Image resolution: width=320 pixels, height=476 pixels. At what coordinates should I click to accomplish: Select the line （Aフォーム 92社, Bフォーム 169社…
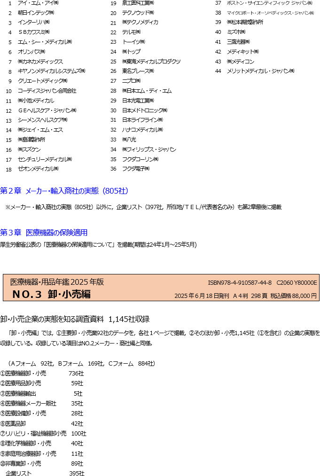click(80, 363)
